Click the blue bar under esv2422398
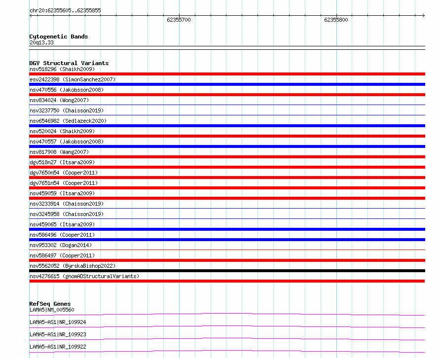 (227, 84)
